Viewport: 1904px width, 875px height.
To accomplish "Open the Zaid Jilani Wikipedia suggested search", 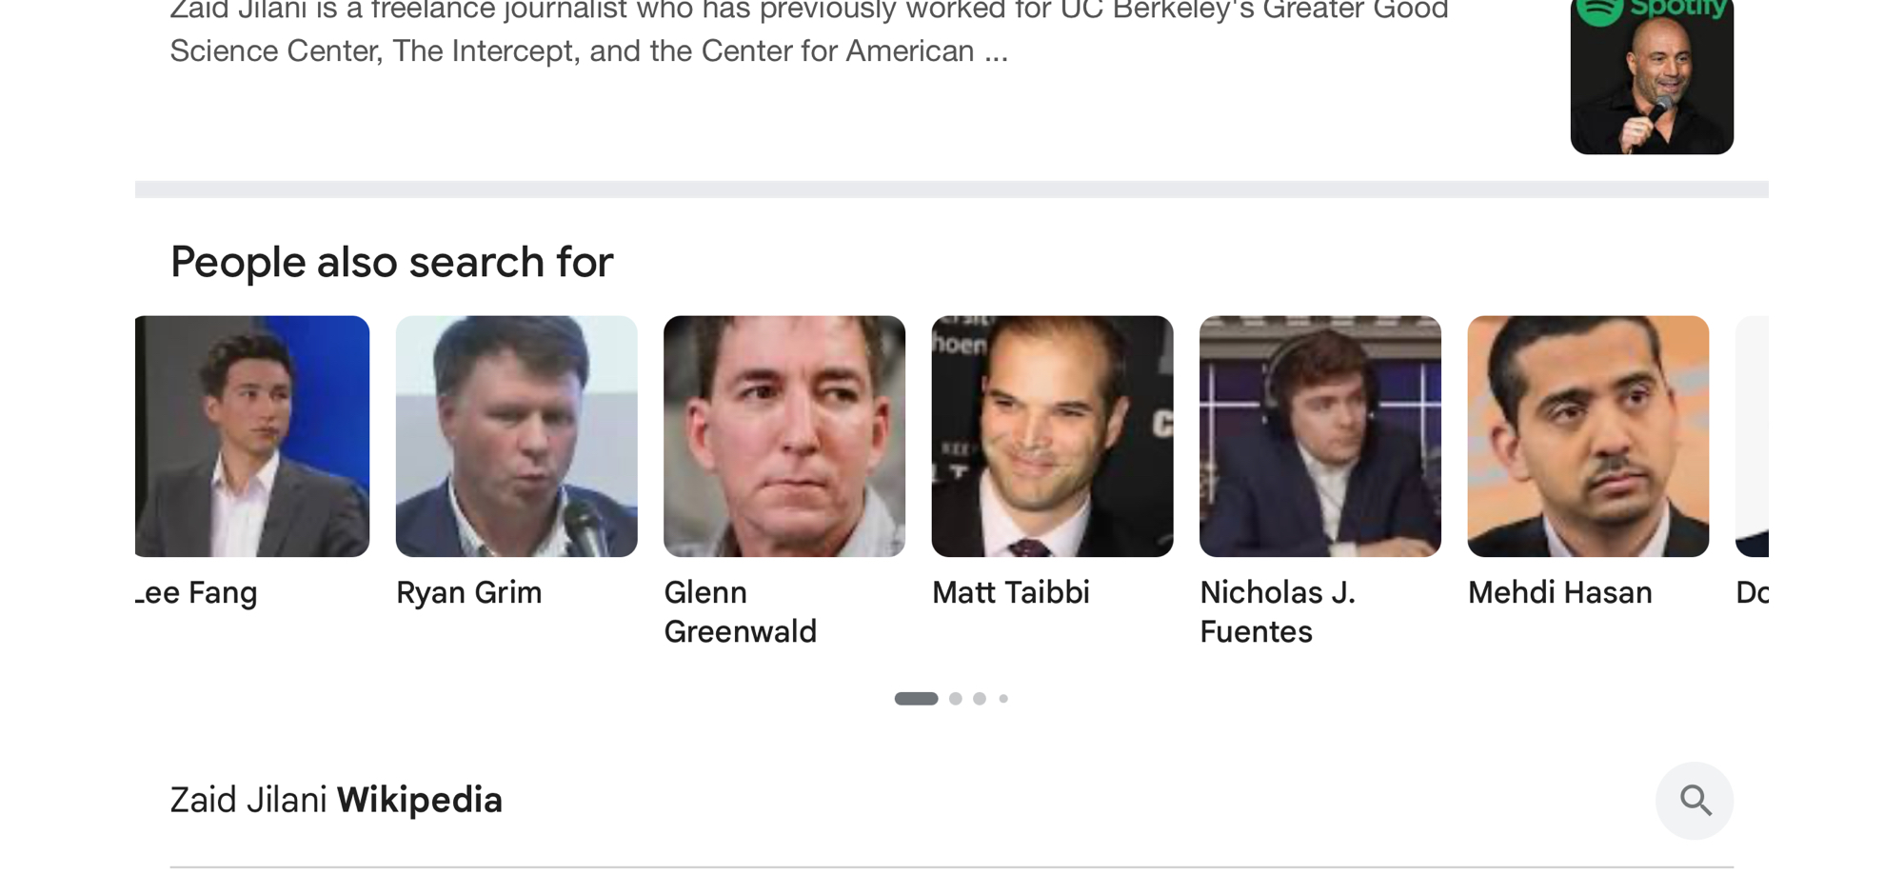I will 336,801.
